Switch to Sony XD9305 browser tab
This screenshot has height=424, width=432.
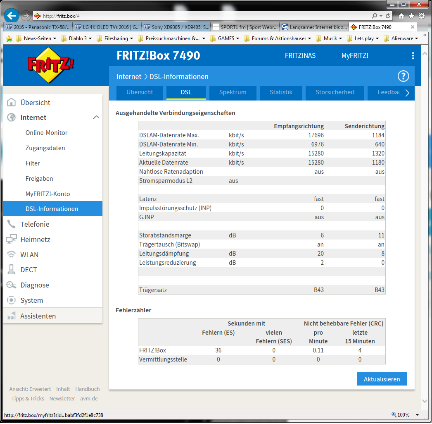coord(176,27)
